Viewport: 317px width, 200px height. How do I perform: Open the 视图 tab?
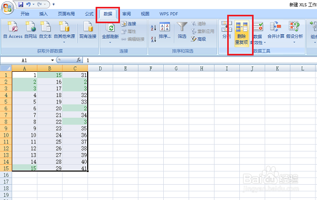pyautogui.click(x=145, y=14)
